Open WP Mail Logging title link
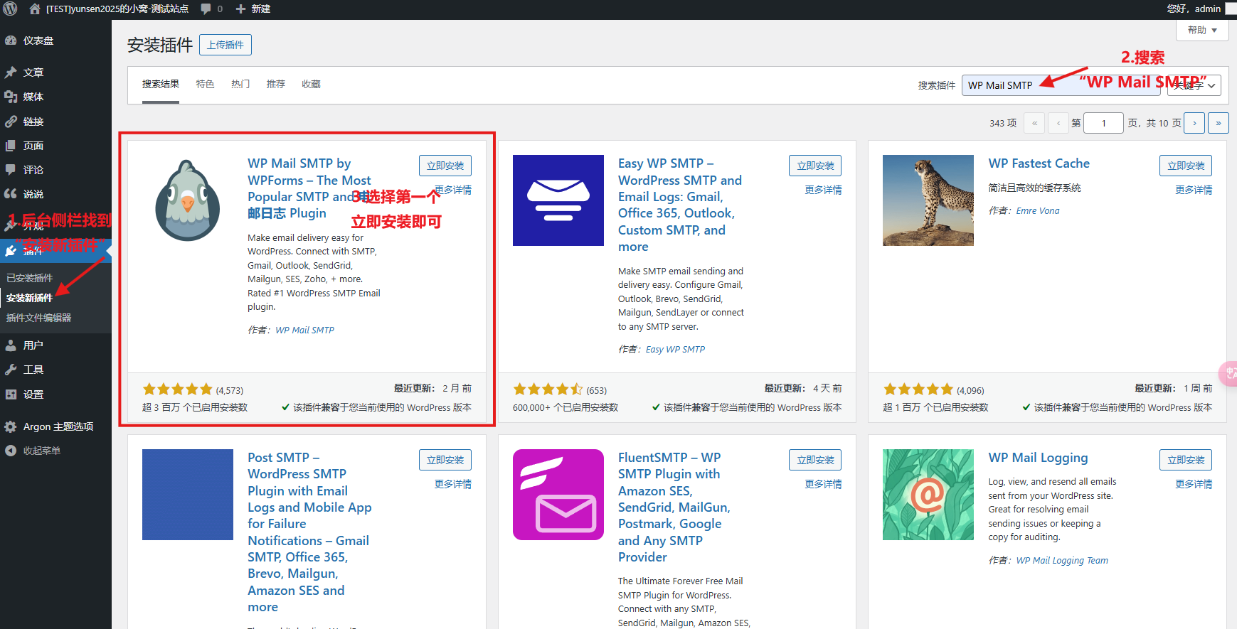1237x629 pixels. [1038, 458]
